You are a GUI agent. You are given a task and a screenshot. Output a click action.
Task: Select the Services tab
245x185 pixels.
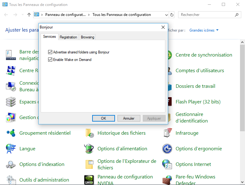click(x=49, y=37)
